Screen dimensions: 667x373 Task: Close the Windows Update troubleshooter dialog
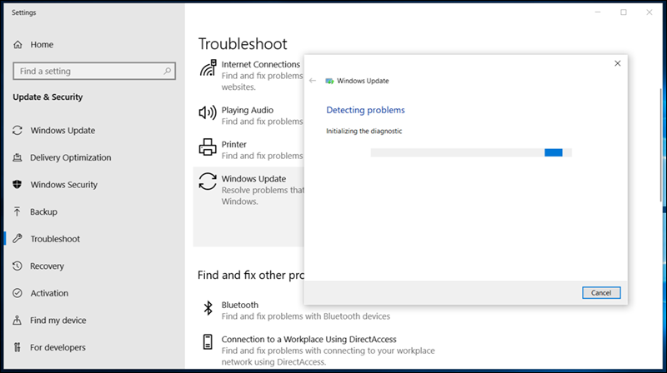617,63
